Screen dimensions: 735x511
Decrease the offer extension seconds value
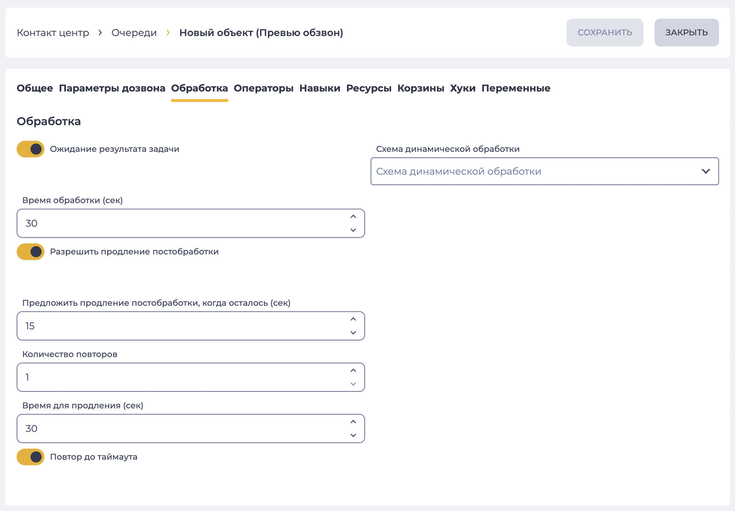point(353,332)
